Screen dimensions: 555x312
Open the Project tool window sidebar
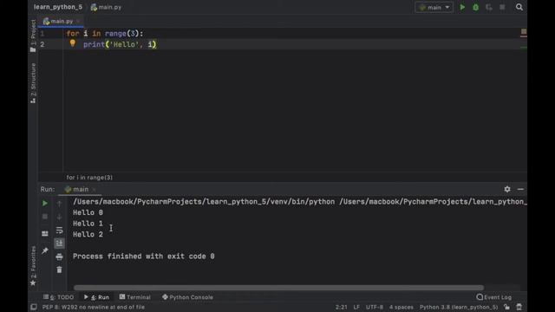click(33, 36)
